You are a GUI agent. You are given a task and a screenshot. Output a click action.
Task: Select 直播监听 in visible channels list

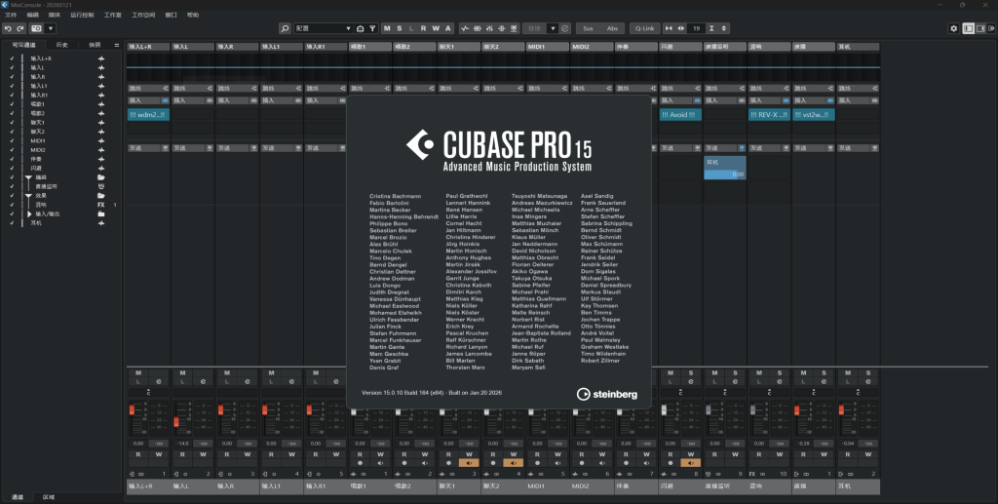(47, 186)
